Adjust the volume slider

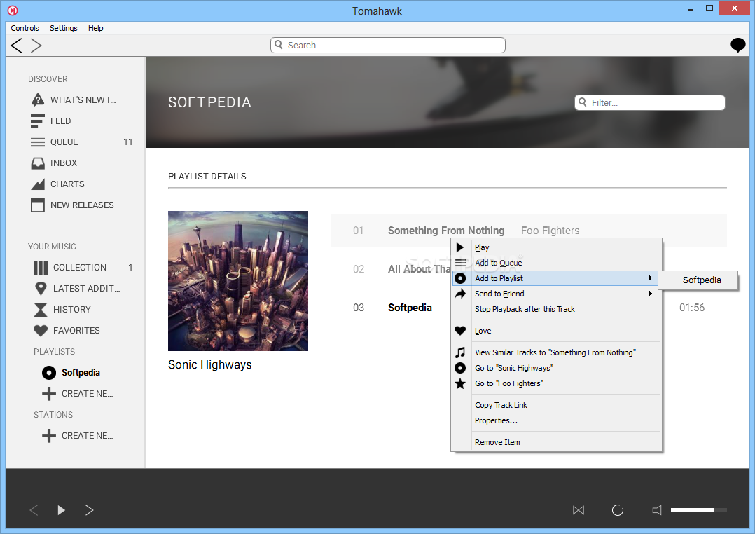coord(699,510)
